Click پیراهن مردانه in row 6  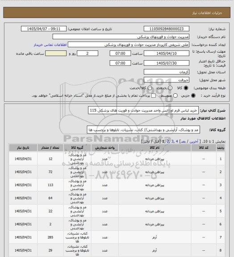click(155, 224)
